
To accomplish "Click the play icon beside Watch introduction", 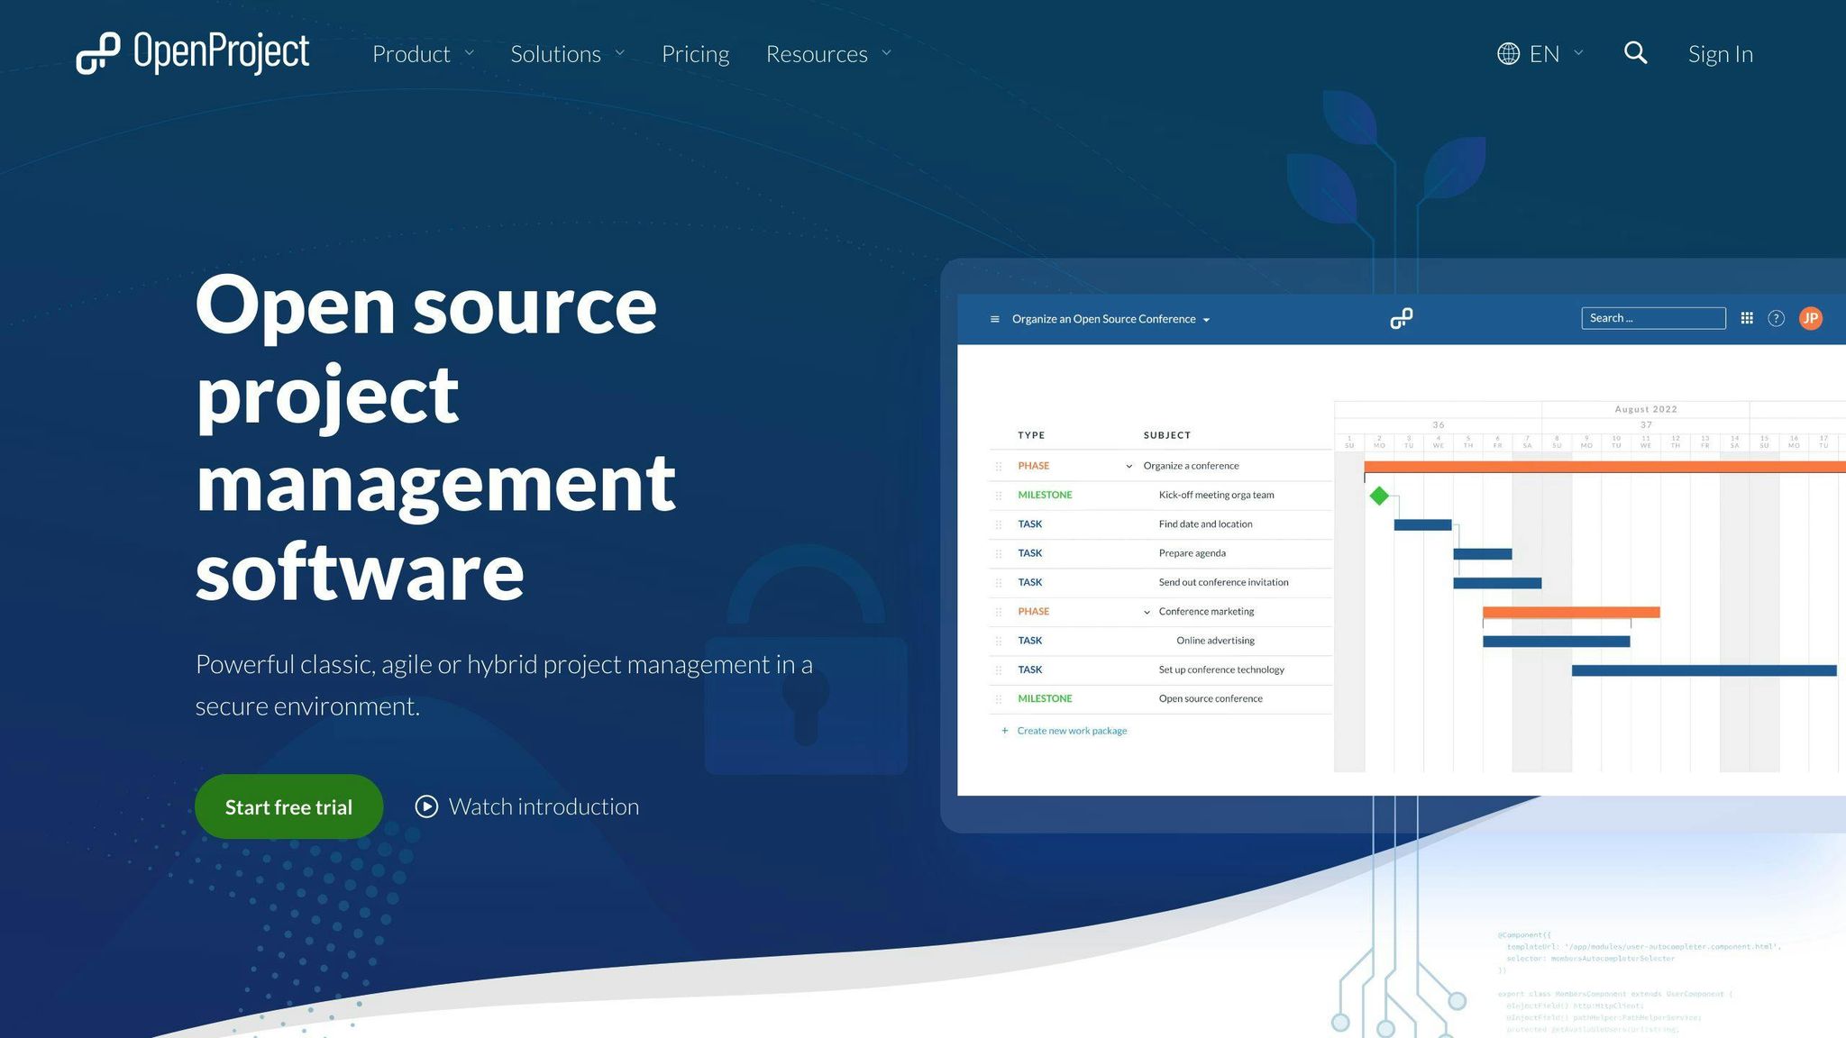I will 427,806.
